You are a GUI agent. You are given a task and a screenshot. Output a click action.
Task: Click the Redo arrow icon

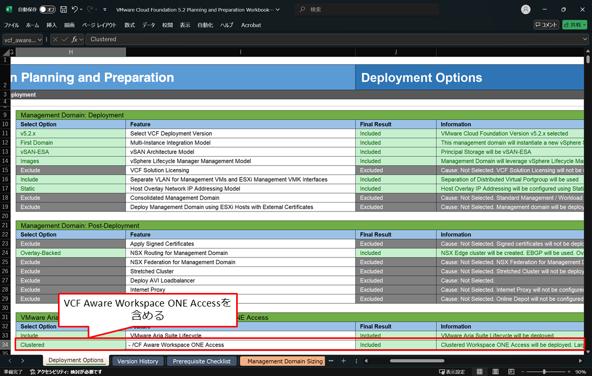(90, 9)
